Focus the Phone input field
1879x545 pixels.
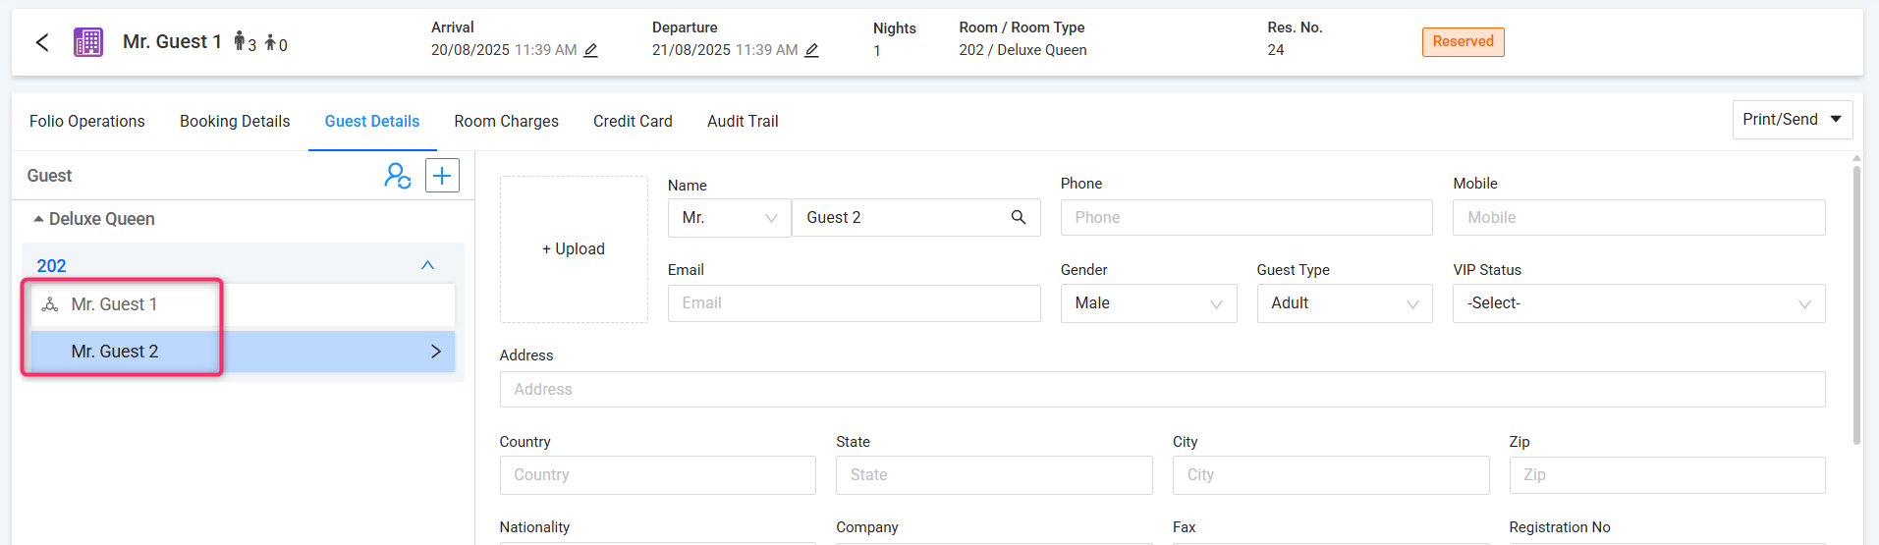point(1246,218)
